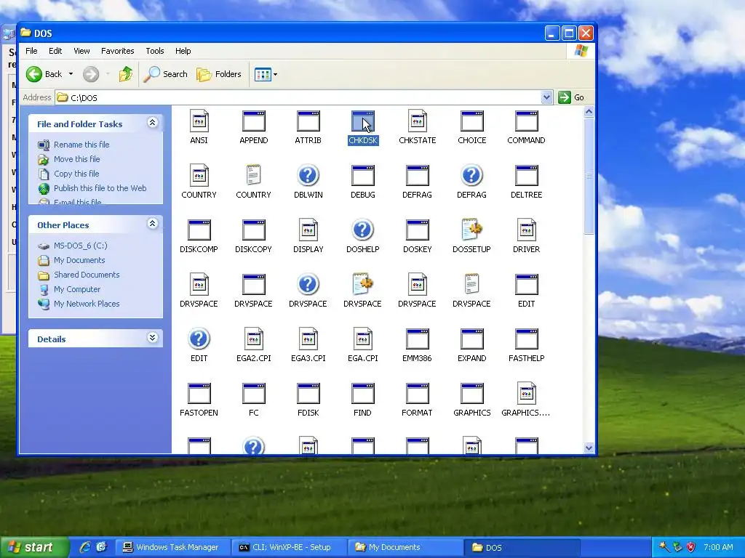Select the FC program icon
This screenshot has height=558, width=745.
pyautogui.click(x=253, y=393)
